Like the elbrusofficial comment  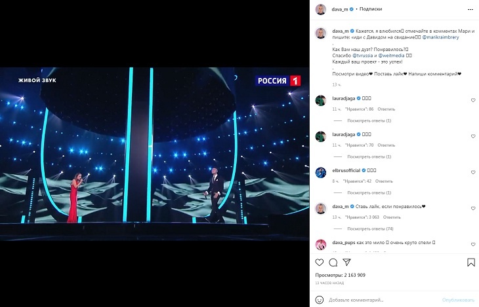point(473,172)
